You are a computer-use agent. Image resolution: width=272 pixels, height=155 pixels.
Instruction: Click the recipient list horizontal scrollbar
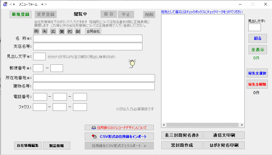[203, 125]
